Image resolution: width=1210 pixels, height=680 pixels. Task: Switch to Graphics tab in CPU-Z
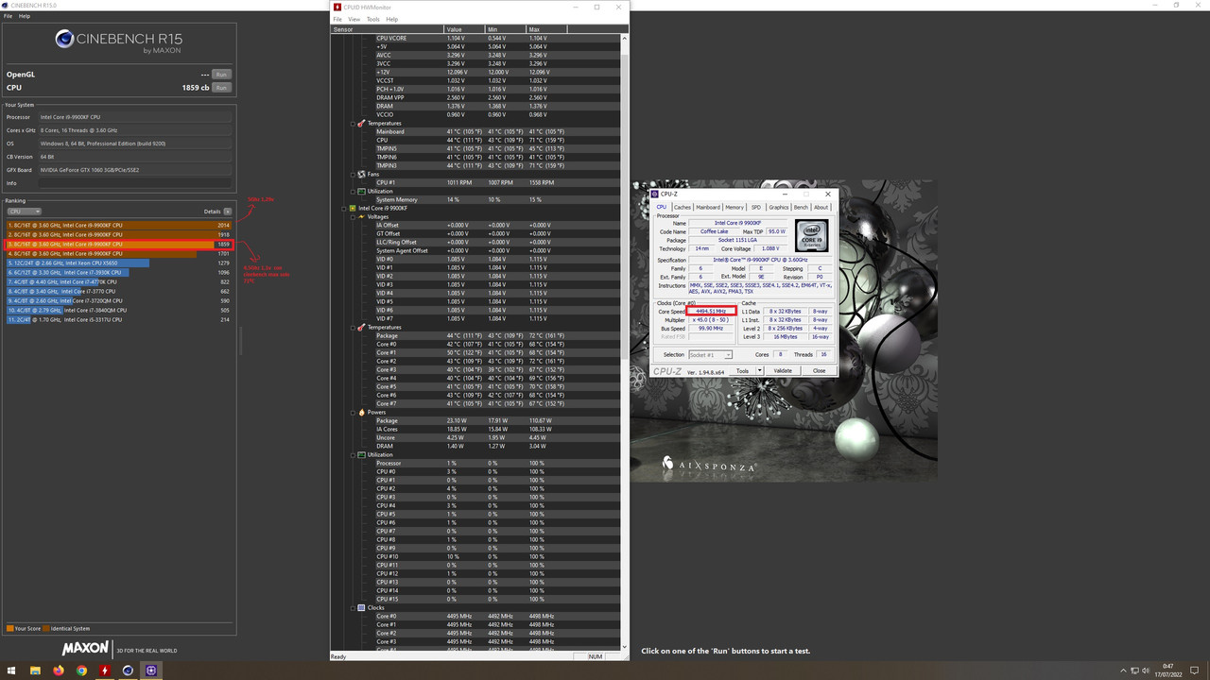[778, 207]
